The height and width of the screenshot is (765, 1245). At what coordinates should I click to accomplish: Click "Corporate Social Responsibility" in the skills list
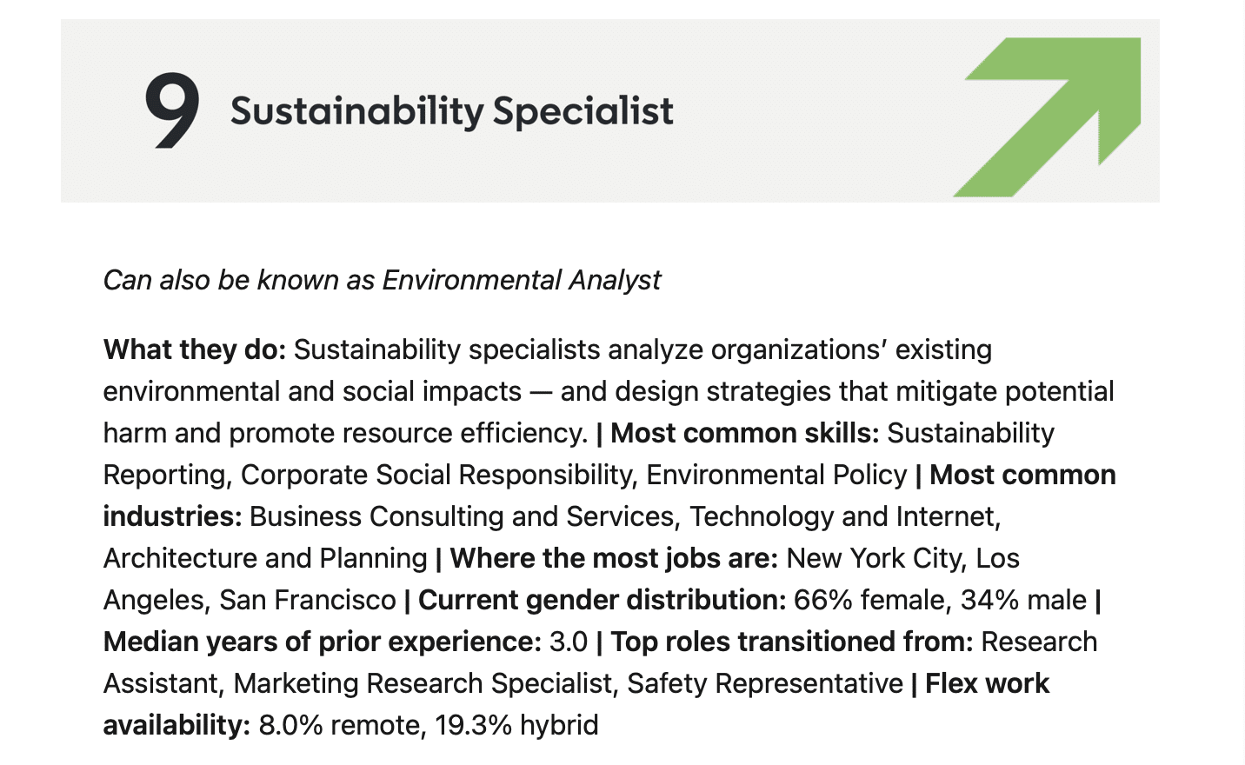(x=436, y=475)
